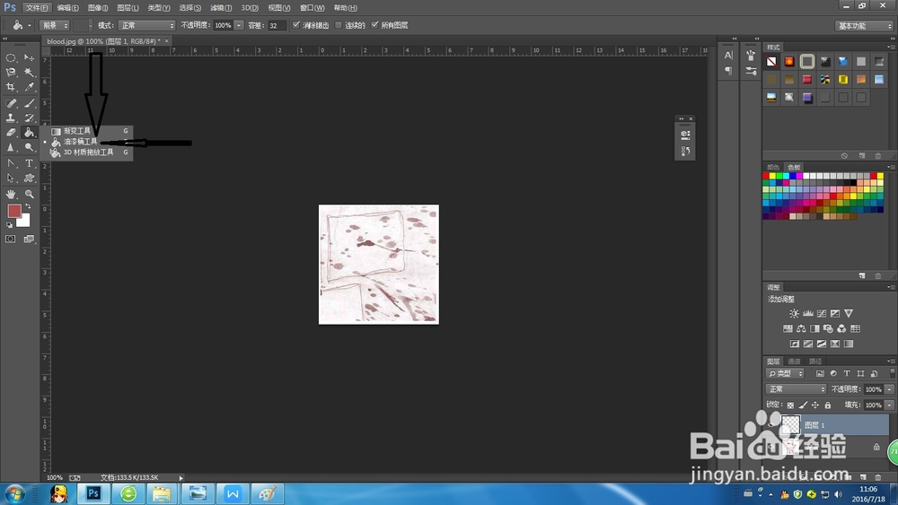Toggle lock position
The width and height of the screenshot is (898, 505).
pyautogui.click(x=815, y=405)
